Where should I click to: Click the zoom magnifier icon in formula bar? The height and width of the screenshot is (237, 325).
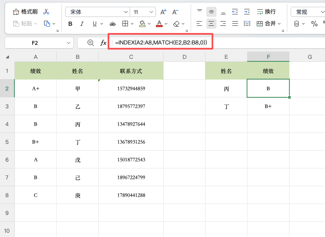tap(91, 43)
